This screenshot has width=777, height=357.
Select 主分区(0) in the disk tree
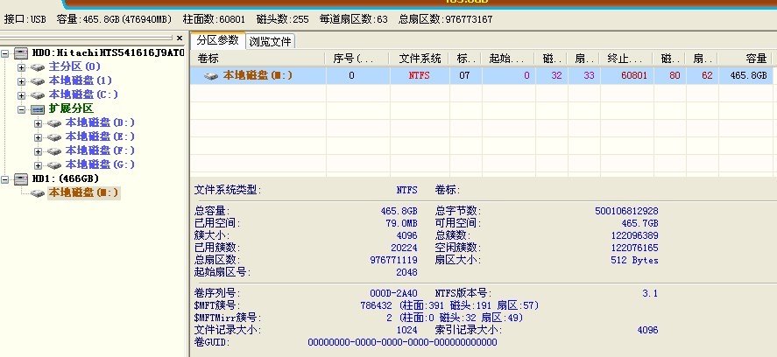(x=74, y=66)
